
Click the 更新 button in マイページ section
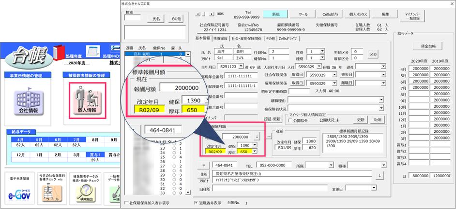pos(361,119)
